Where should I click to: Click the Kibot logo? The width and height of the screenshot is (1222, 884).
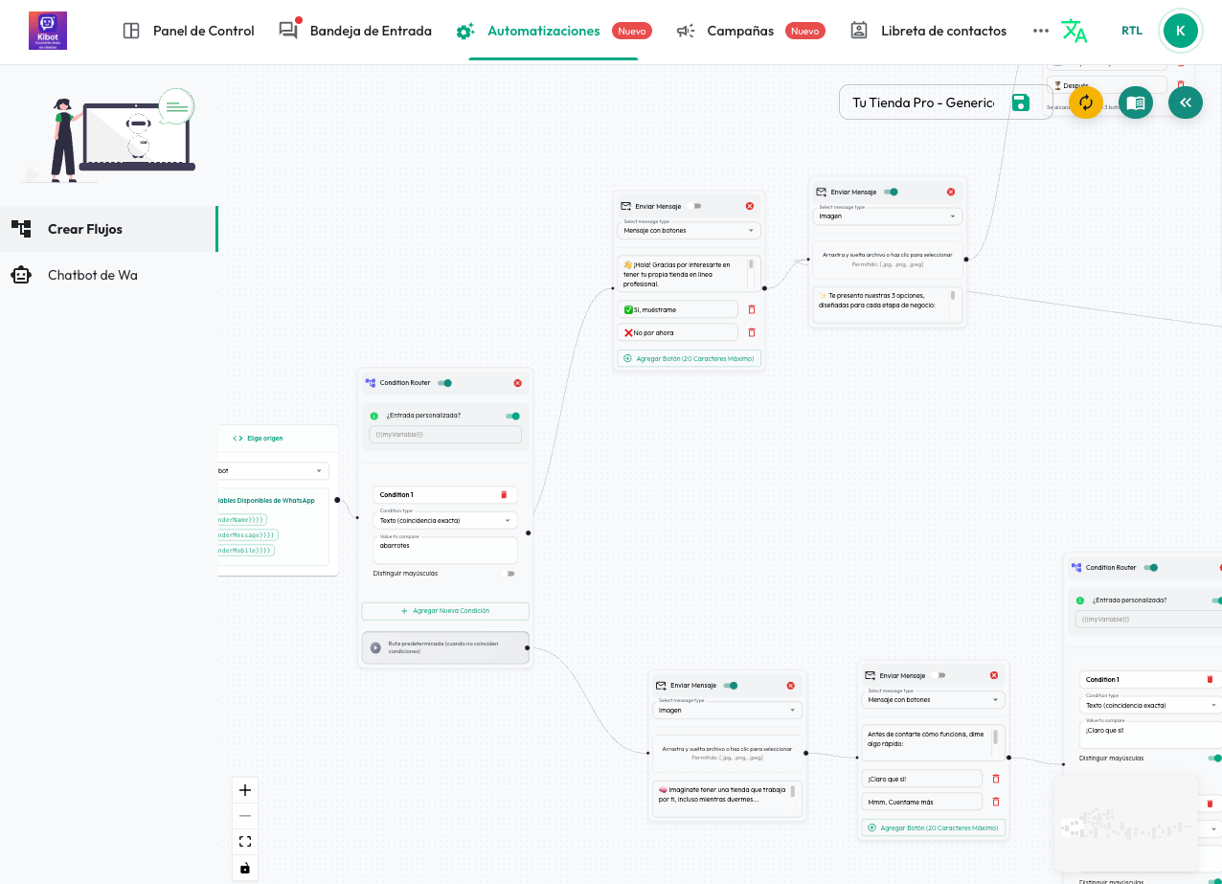(x=47, y=31)
